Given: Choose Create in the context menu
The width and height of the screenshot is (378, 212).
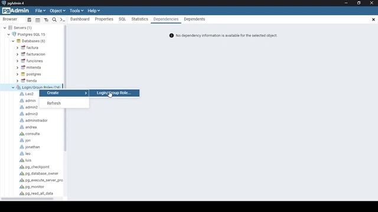Looking at the screenshot, I should click(x=64, y=93).
